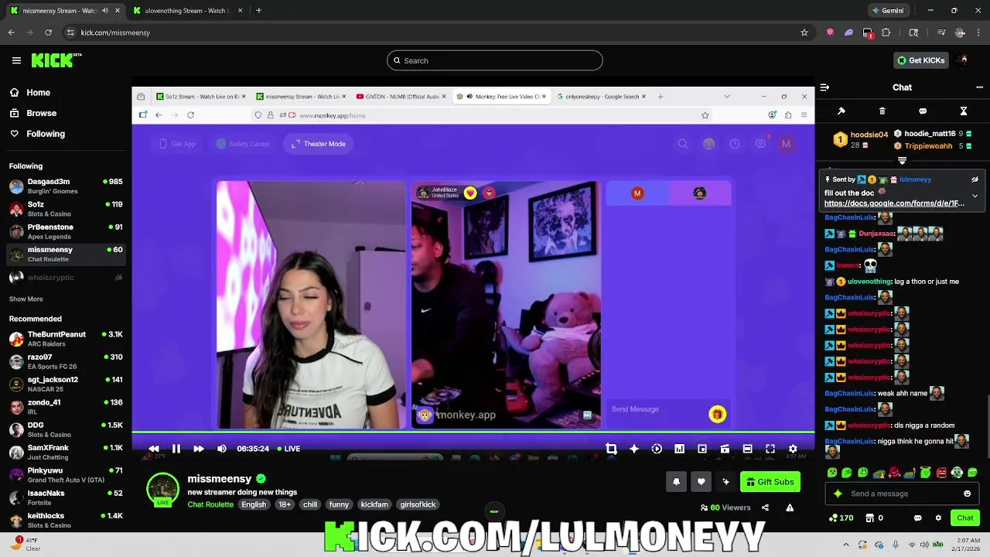Viewport: 990px width, 557px height.
Task: Open the Google Docs link in the pinned message
Action: pyautogui.click(x=894, y=203)
